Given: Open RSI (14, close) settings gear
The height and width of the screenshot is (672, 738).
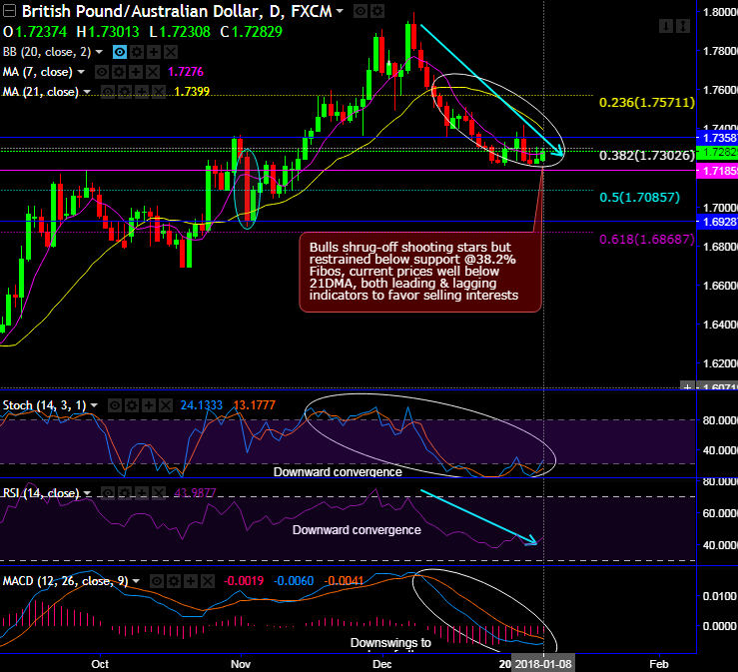Looking at the screenshot, I should 125,493.
